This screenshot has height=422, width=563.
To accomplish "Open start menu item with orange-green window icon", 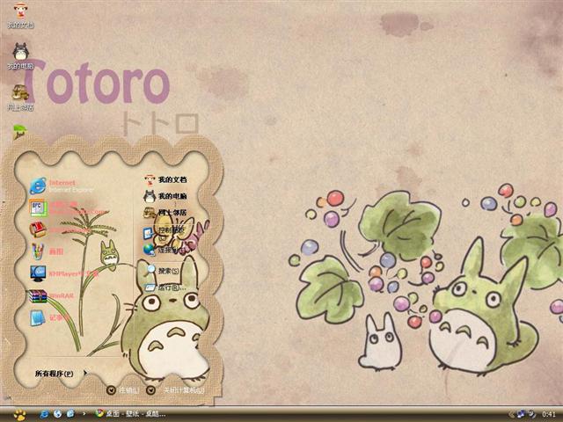I will 69,208.
